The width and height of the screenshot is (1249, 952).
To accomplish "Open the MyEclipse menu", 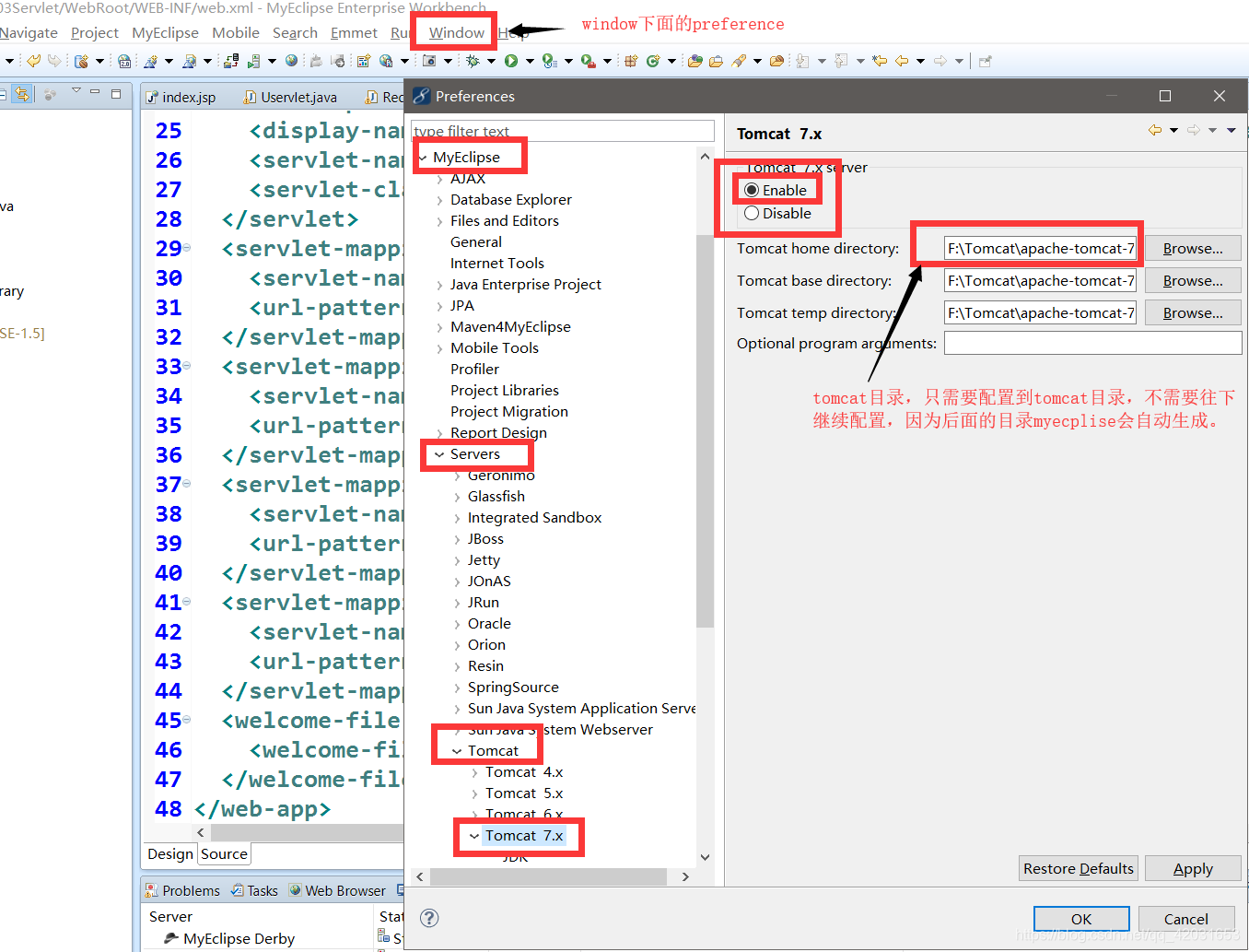I will [x=165, y=32].
